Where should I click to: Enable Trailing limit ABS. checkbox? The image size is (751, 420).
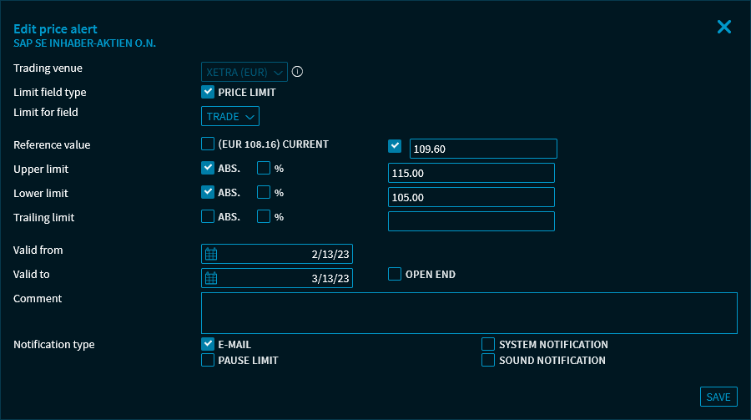[x=208, y=216]
